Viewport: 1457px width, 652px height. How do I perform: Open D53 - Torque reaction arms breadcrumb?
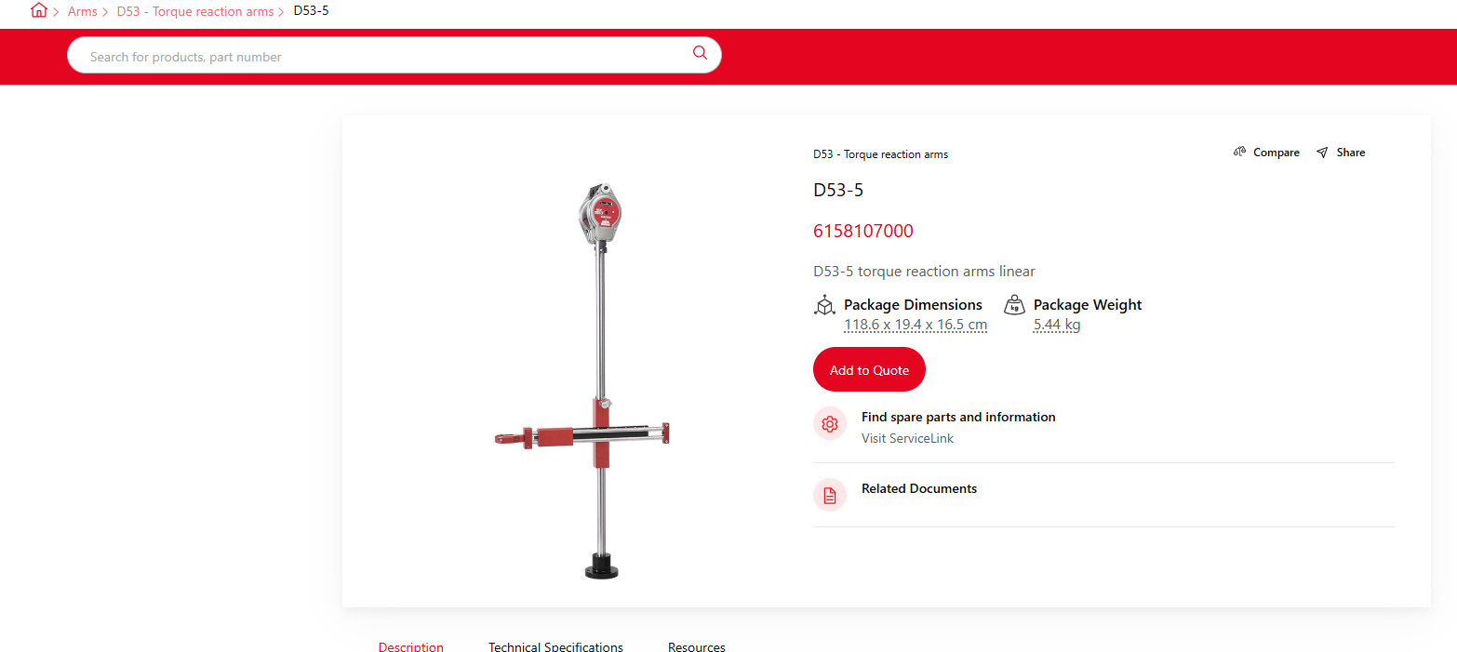click(x=195, y=12)
